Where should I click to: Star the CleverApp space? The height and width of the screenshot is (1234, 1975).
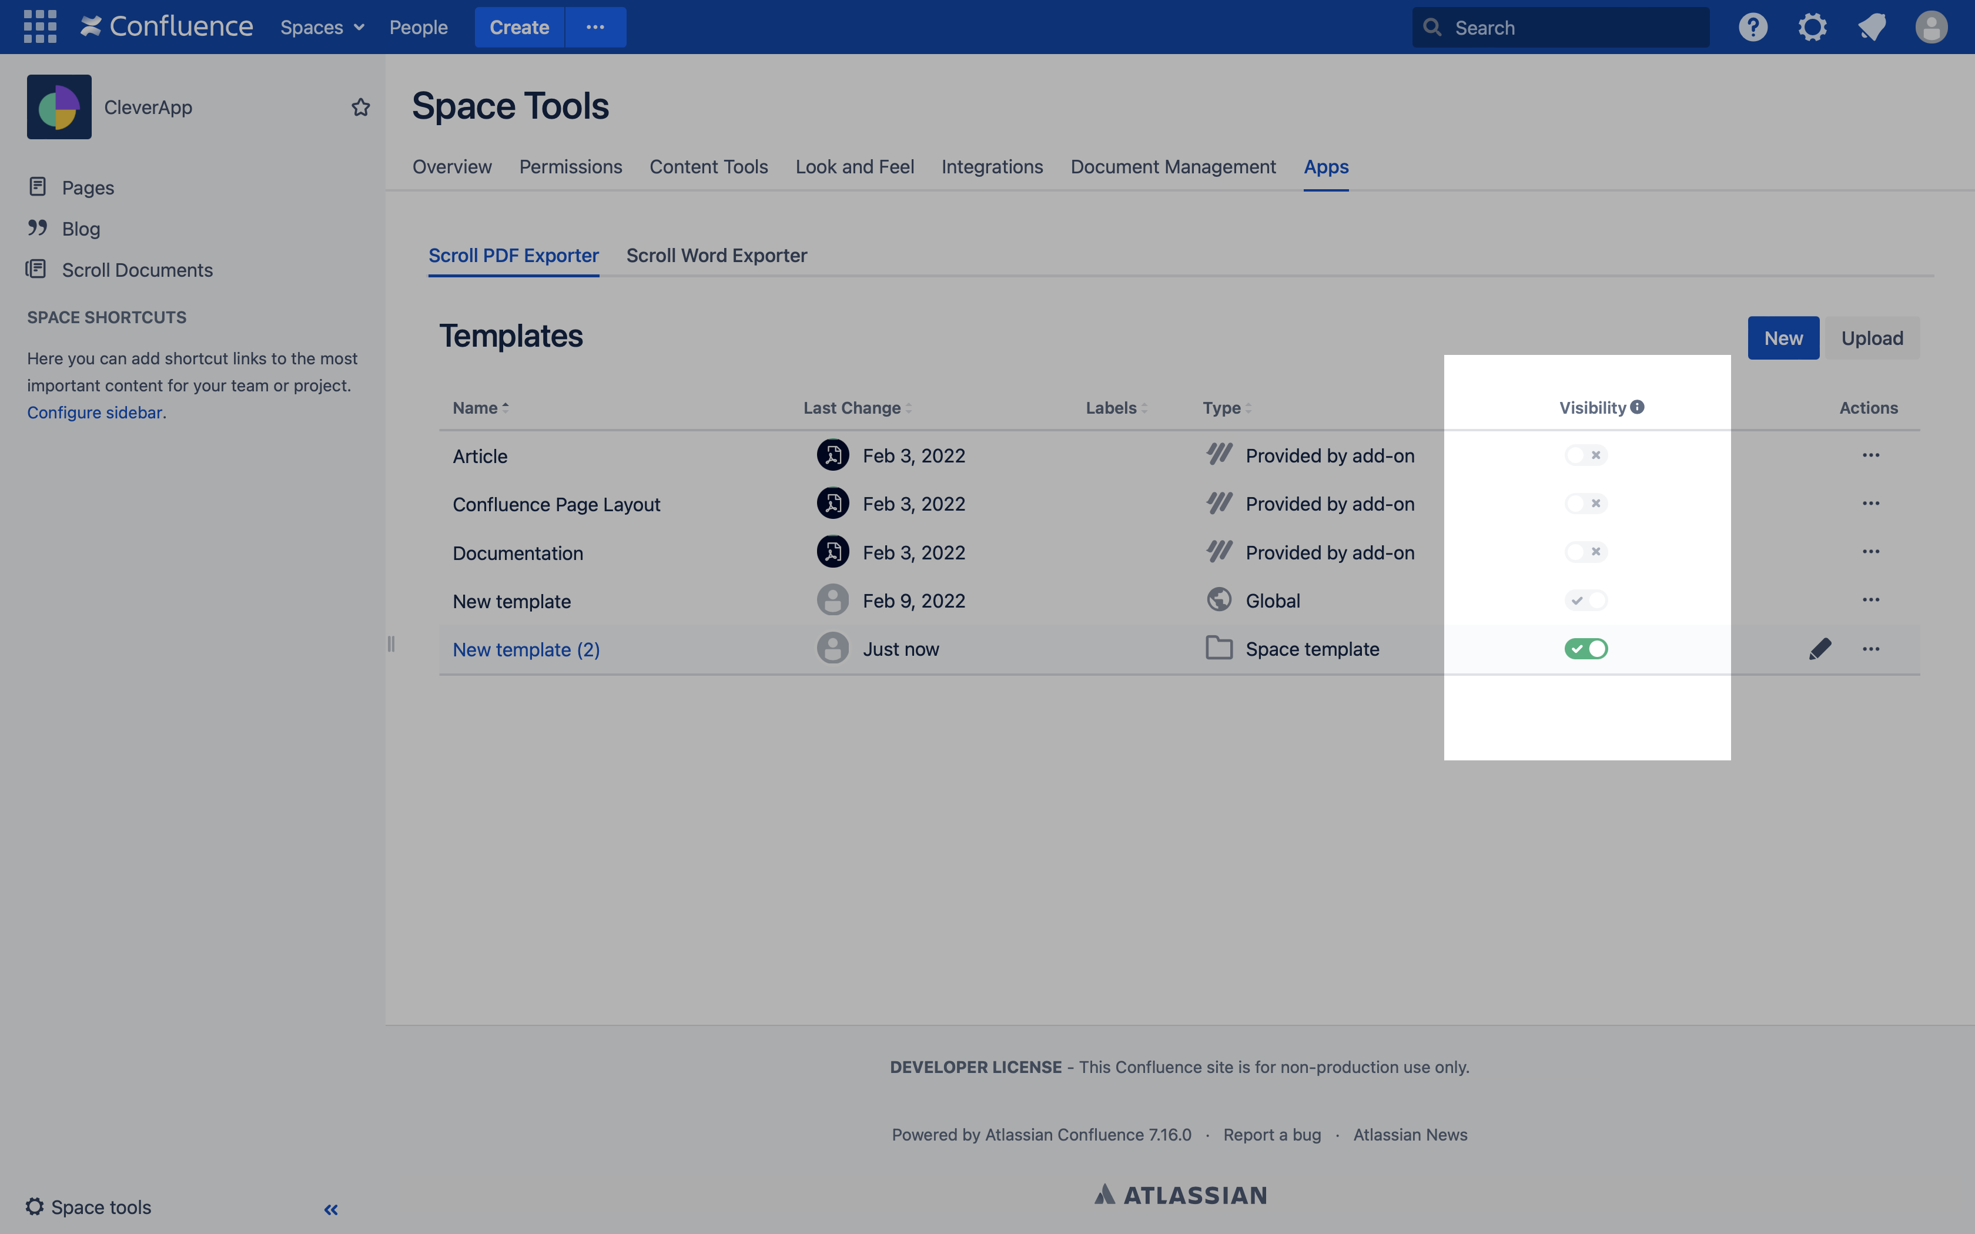(361, 107)
